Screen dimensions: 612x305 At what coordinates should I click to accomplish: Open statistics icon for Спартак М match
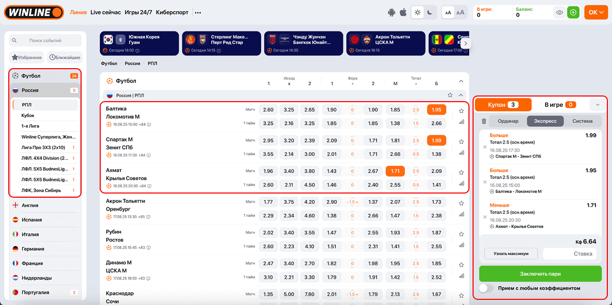461,153
